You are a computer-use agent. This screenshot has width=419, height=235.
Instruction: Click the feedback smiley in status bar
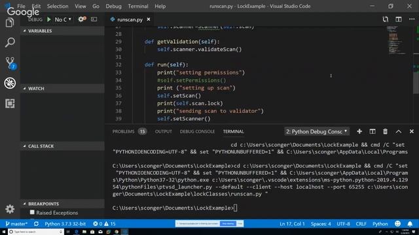(397, 224)
